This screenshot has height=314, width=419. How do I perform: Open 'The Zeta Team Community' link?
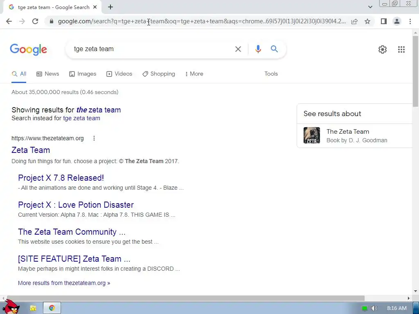[x=72, y=232]
